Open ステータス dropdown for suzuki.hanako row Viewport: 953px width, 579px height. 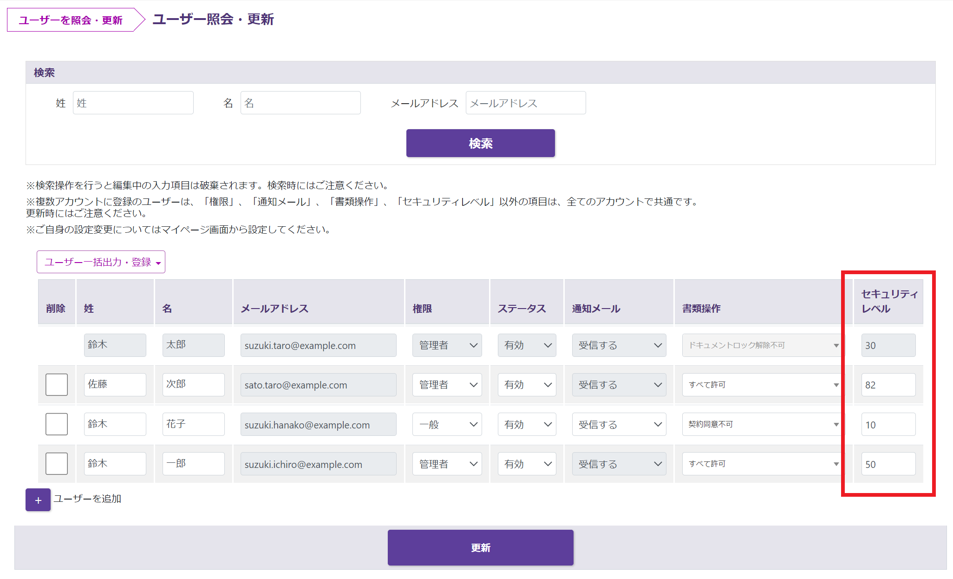pyautogui.click(x=527, y=424)
